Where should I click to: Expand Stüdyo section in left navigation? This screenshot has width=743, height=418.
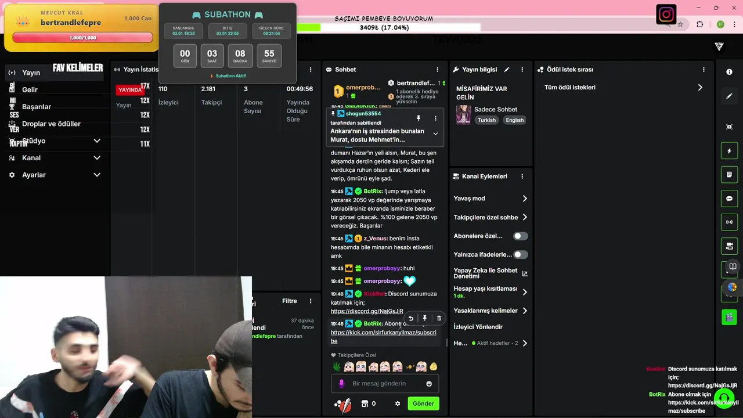pos(97,141)
